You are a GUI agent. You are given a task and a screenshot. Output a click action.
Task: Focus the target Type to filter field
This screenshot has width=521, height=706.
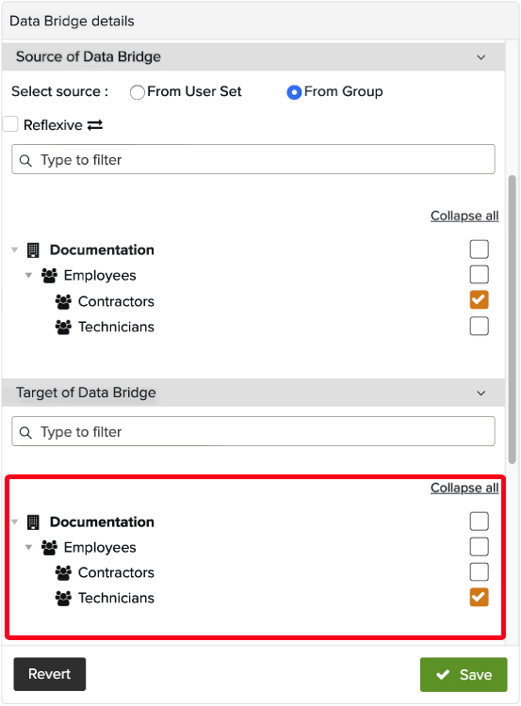[253, 431]
